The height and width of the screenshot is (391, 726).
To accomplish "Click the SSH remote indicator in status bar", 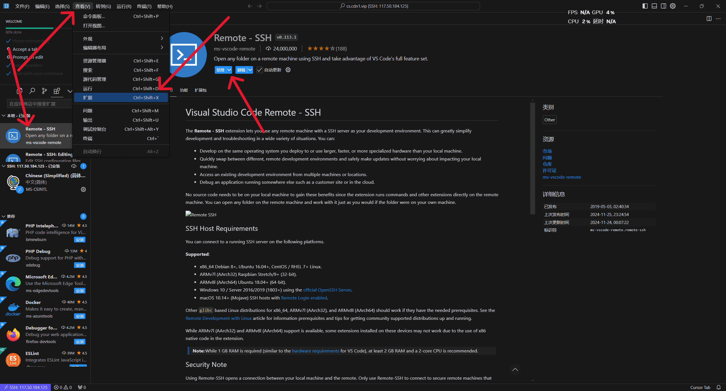I will 26,387.
